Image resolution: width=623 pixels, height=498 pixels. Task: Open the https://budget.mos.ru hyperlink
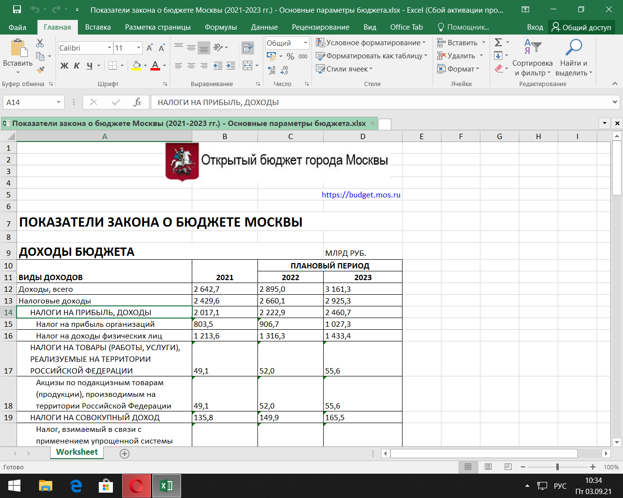361,195
